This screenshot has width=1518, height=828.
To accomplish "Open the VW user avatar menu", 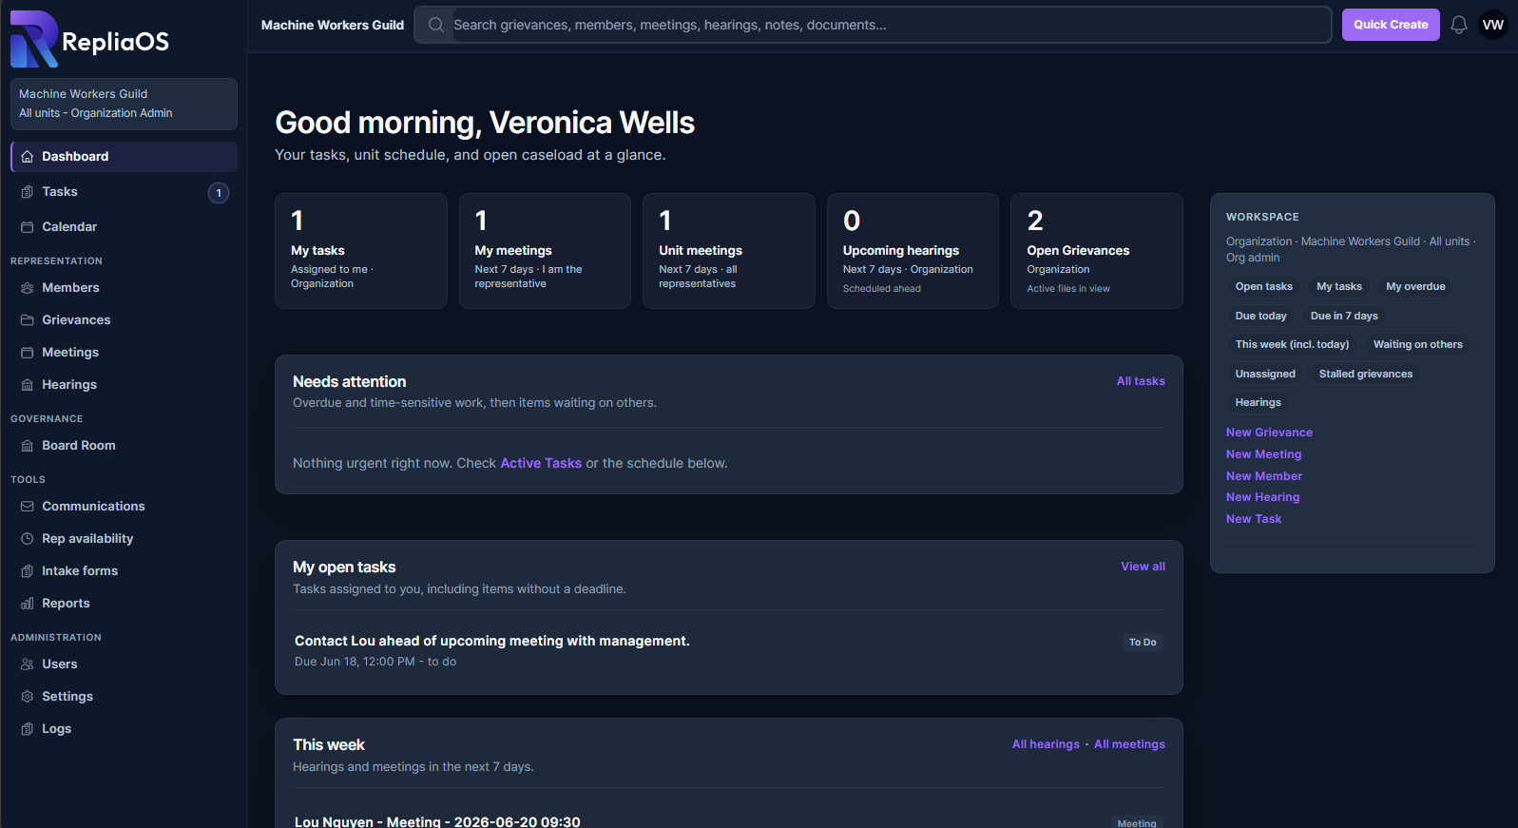I will pos(1493,25).
